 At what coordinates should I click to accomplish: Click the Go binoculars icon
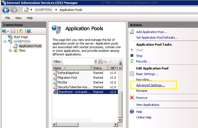click(x=100, y=62)
